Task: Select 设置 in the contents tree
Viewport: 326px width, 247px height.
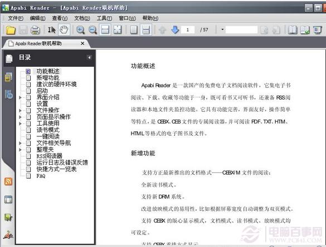Action: point(42,104)
